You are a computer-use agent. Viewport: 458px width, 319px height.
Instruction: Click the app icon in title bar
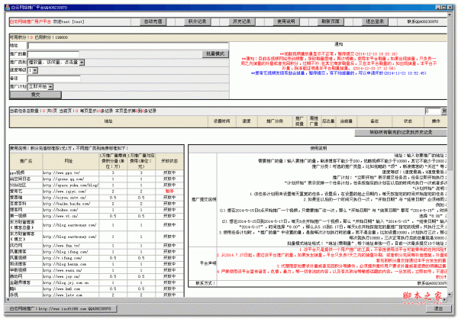(x=5, y=4)
